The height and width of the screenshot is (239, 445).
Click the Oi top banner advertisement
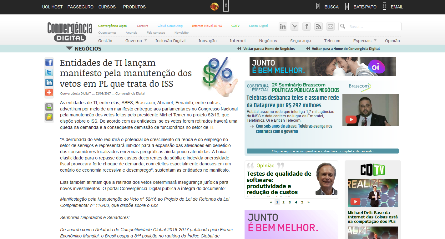(323, 66)
